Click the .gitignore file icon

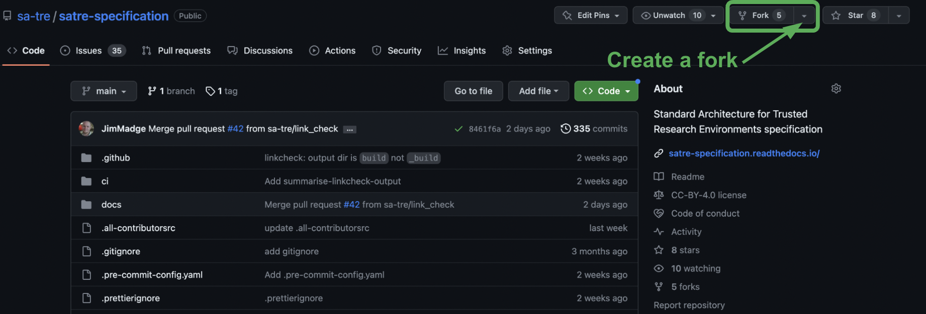tap(86, 251)
